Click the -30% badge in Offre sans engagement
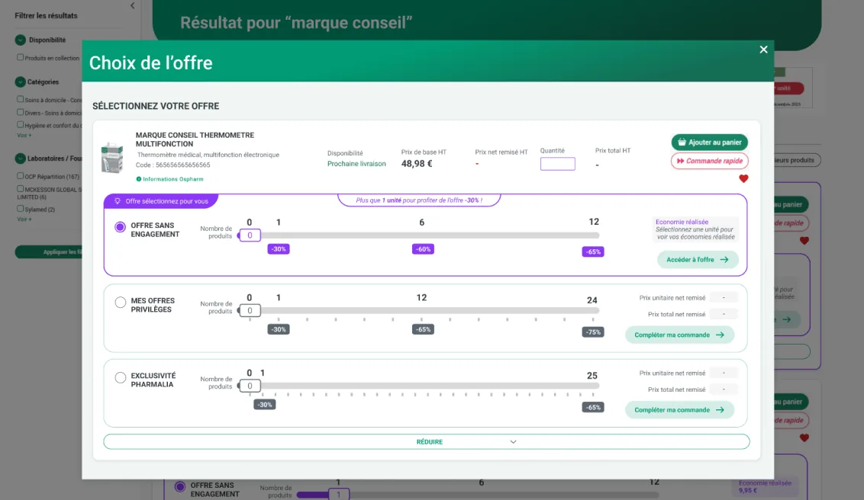The width and height of the screenshot is (864, 500). (x=279, y=249)
